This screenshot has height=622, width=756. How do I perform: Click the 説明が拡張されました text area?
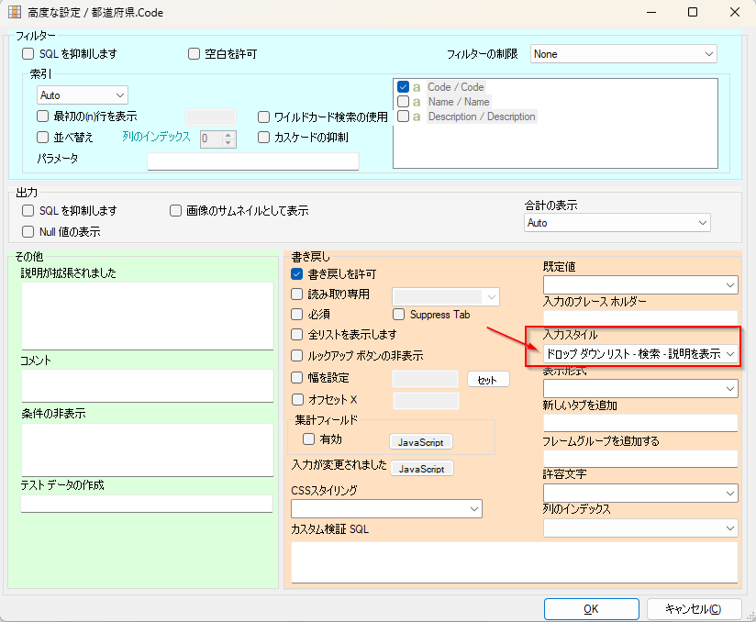[147, 316]
